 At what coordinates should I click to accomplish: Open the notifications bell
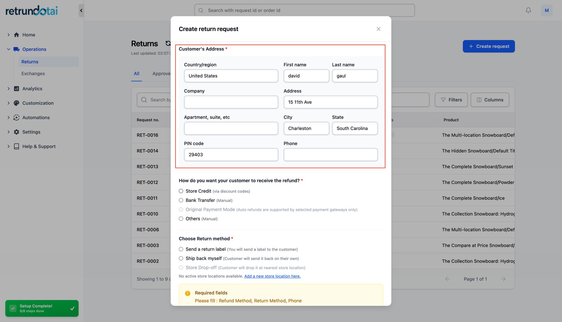[x=528, y=10]
